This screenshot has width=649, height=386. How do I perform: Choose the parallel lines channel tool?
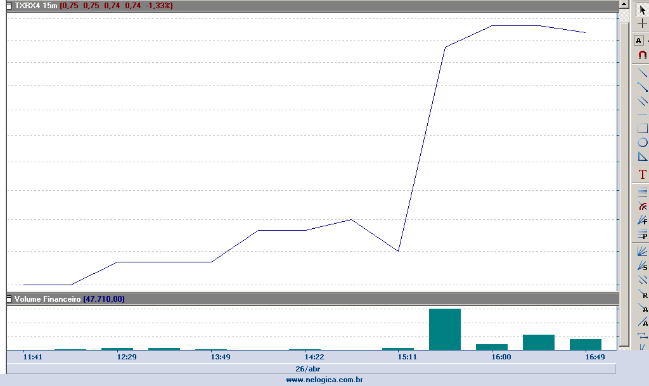coord(641,101)
